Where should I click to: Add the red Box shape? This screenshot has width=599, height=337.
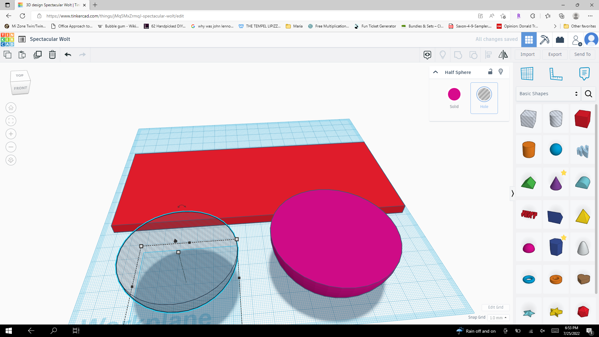click(x=583, y=119)
